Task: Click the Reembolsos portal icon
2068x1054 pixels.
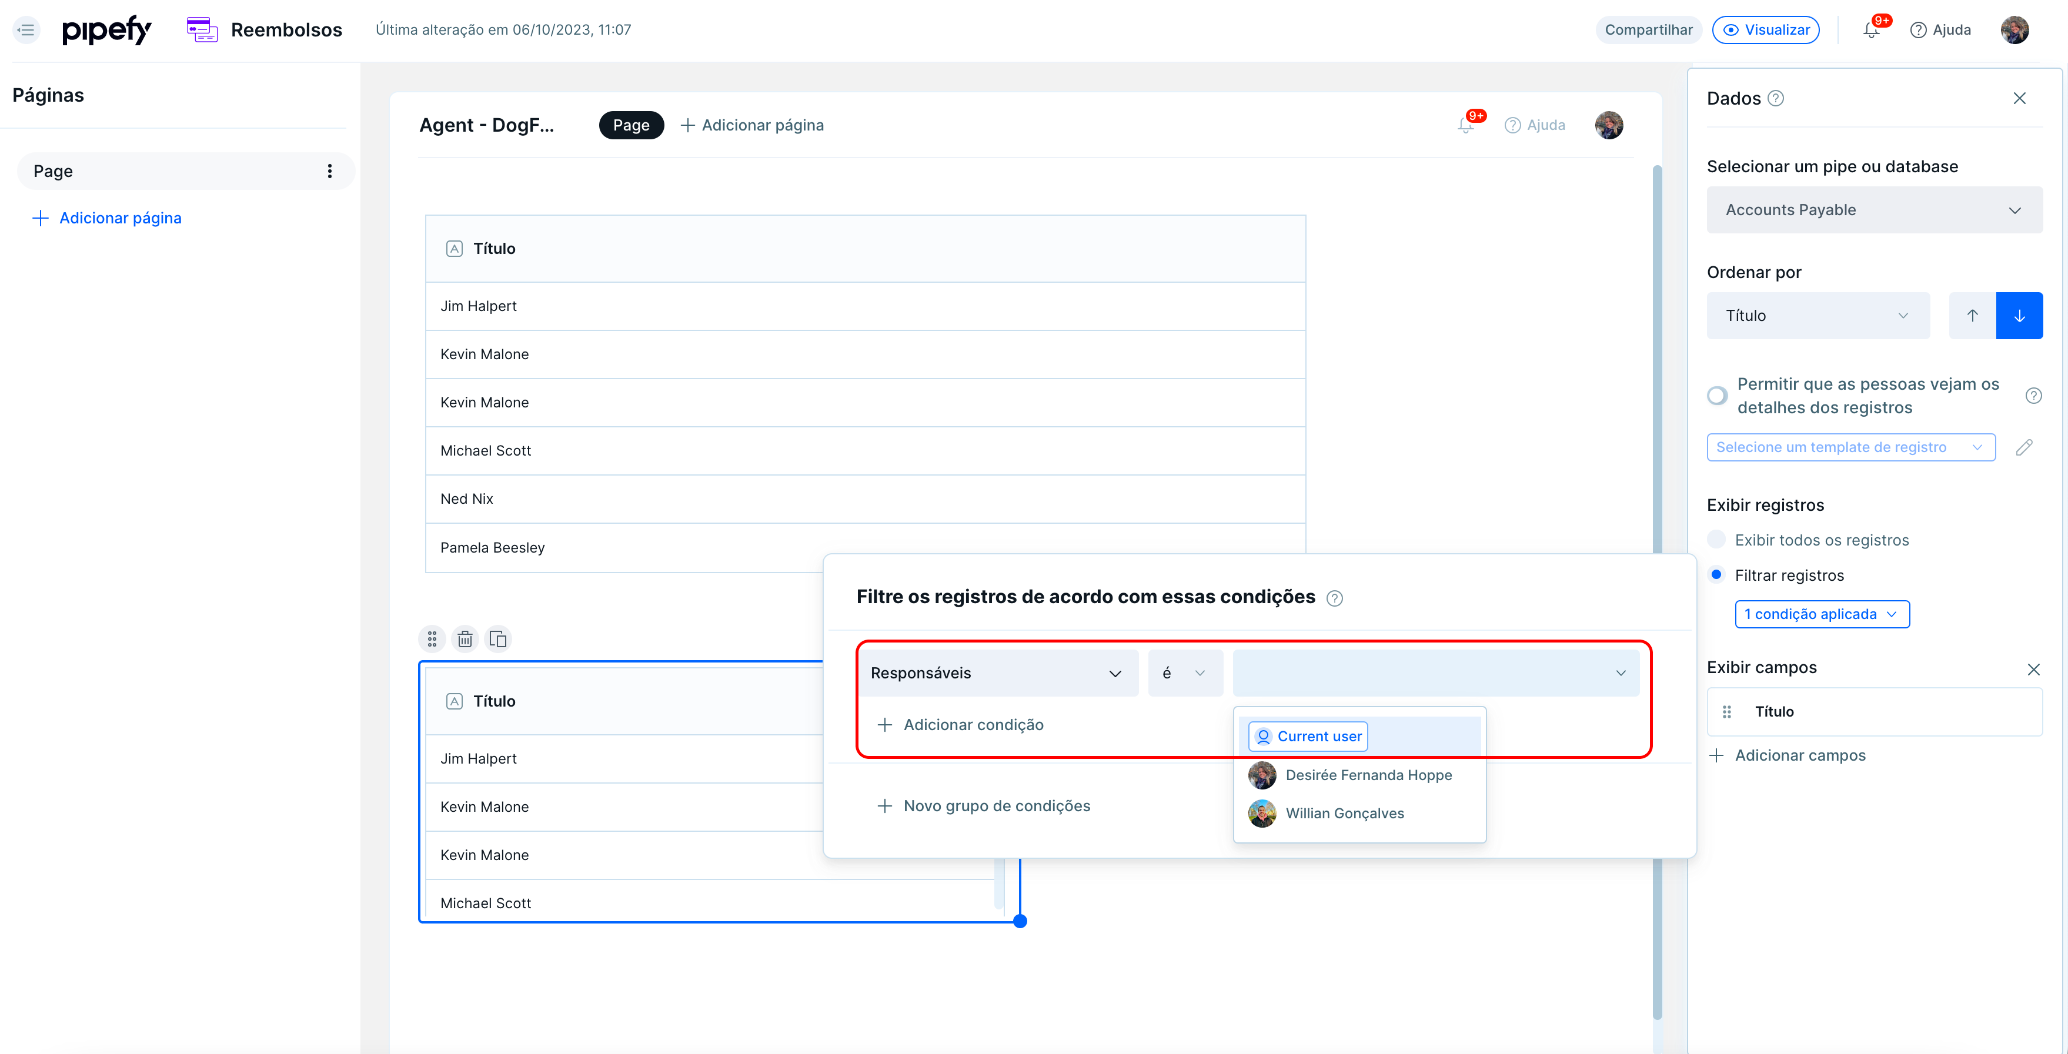Action: click(x=202, y=30)
